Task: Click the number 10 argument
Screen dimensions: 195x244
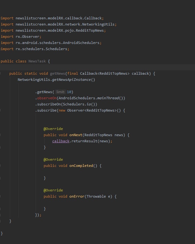Action: (x=69, y=92)
